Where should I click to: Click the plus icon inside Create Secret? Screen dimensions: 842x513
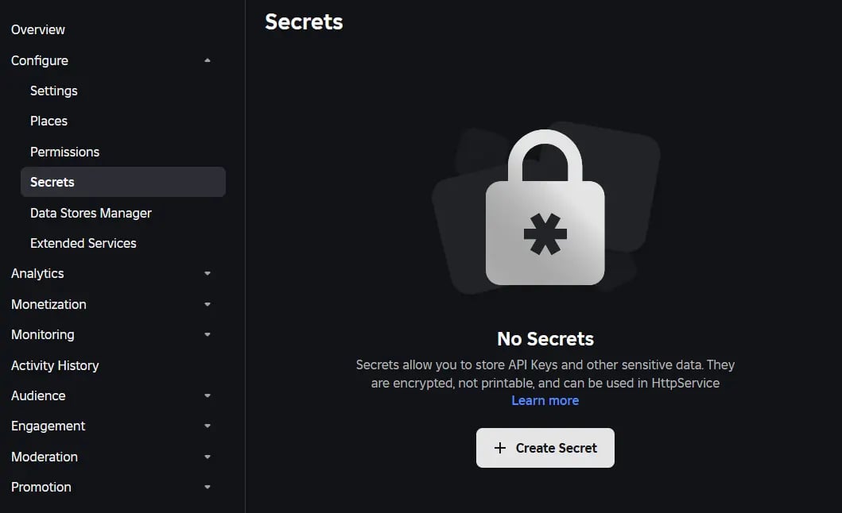click(499, 447)
